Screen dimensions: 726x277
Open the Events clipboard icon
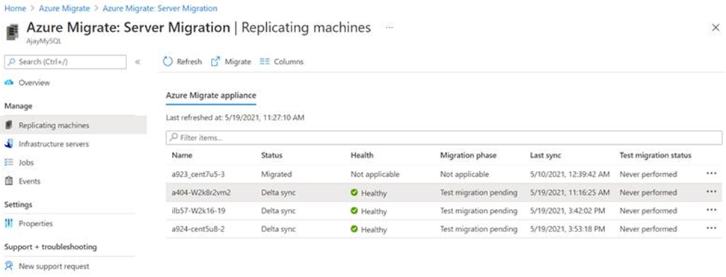pos(8,181)
